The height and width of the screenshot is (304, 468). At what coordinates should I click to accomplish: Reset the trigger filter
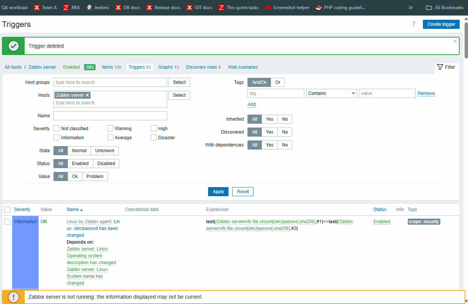243,192
